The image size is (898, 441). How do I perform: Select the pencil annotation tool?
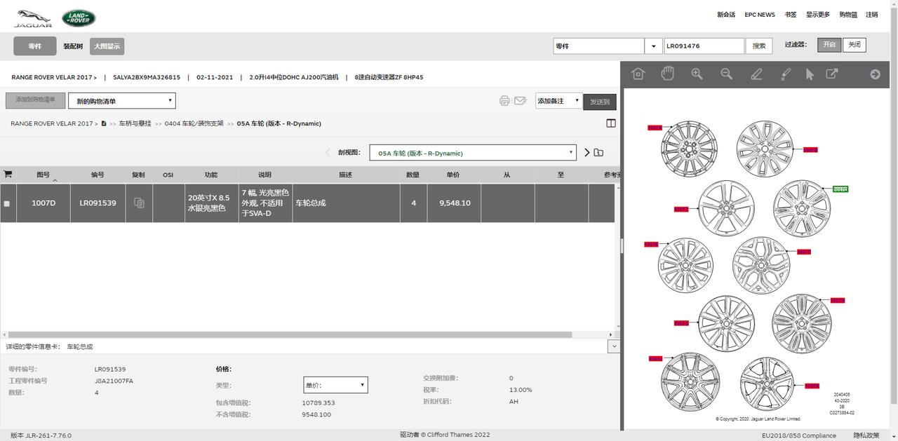click(756, 74)
